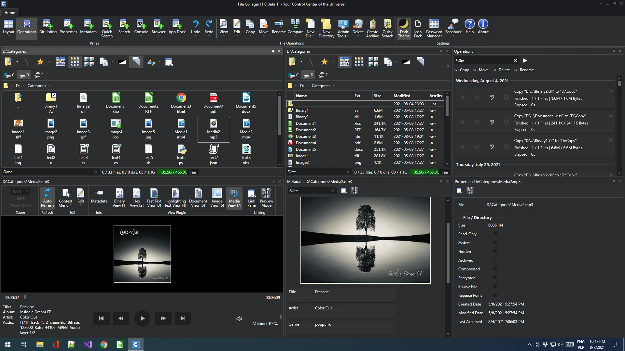
Task: Expand the New File dropdown arrow
Action: click(x=313, y=36)
